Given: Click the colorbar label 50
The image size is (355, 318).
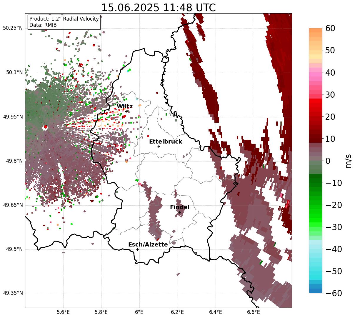Looking at the screenshot, I should (330, 50).
